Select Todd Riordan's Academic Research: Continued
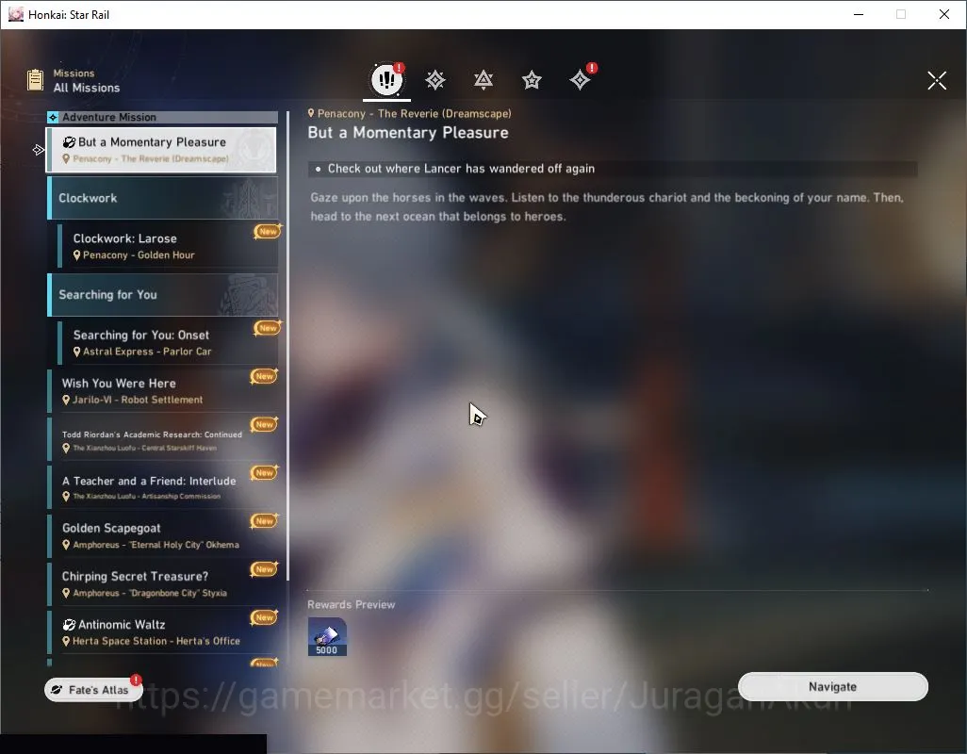The image size is (967, 754). click(163, 439)
